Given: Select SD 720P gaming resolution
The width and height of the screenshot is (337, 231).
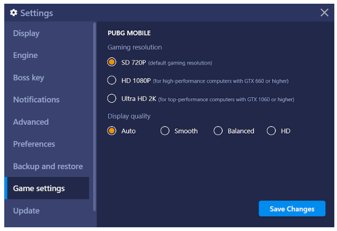Looking at the screenshot, I should (x=112, y=62).
